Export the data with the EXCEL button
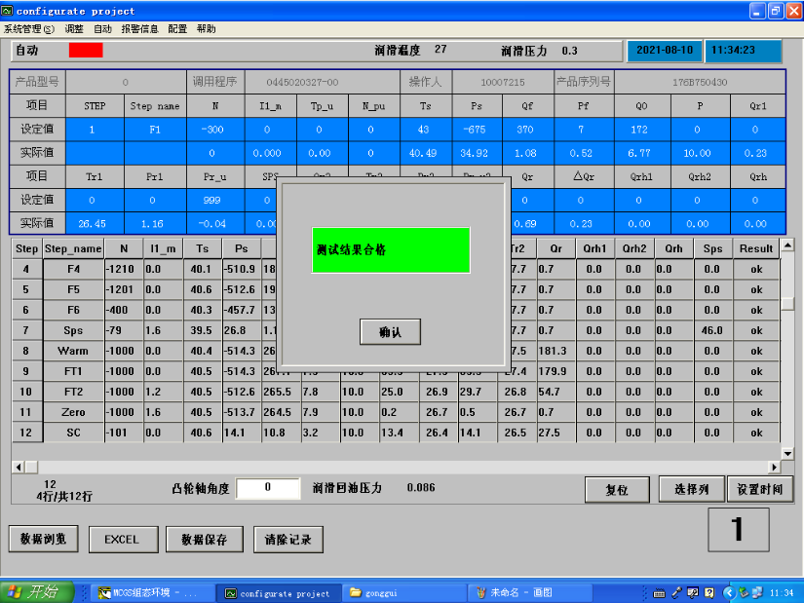The width and height of the screenshot is (804, 603). (122, 539)
